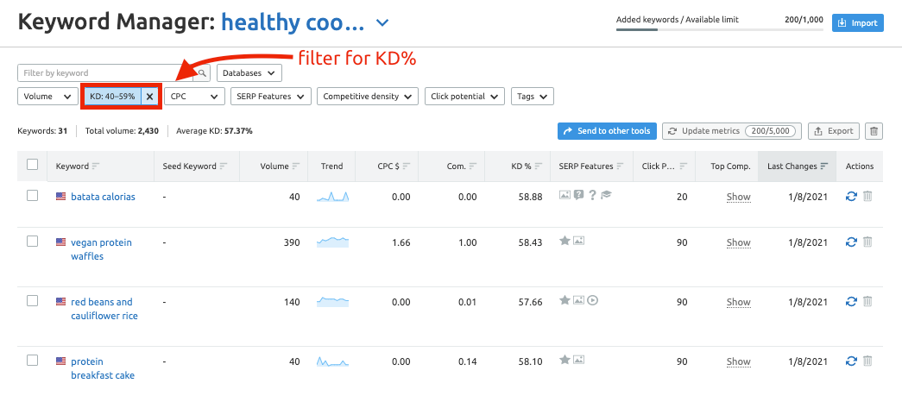Remove the KD 40–59% filter
The width and height of the screenshot is (902, 402).
tap(149, 97)
